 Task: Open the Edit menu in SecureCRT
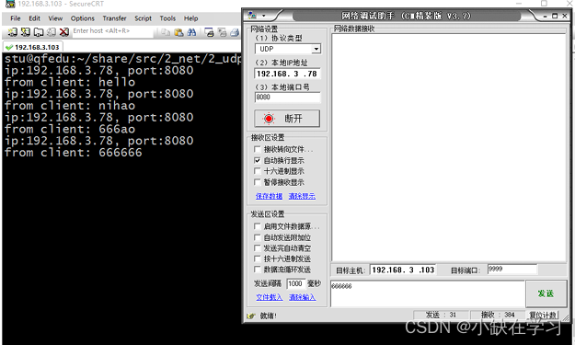coord(34,18)
